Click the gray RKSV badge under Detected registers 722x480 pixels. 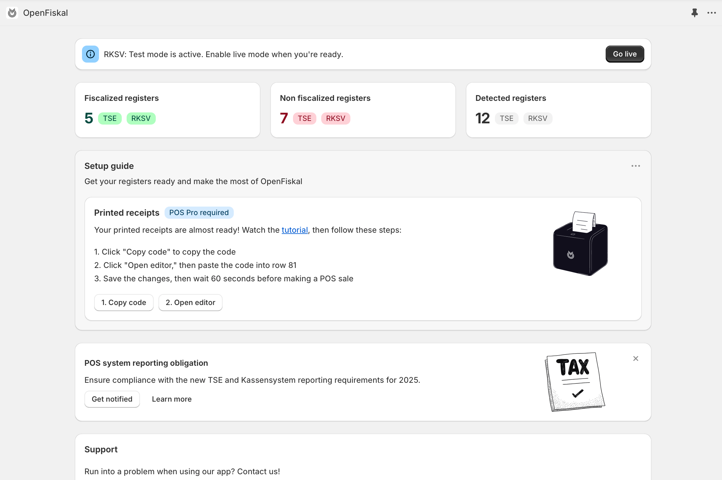[537, 118]
